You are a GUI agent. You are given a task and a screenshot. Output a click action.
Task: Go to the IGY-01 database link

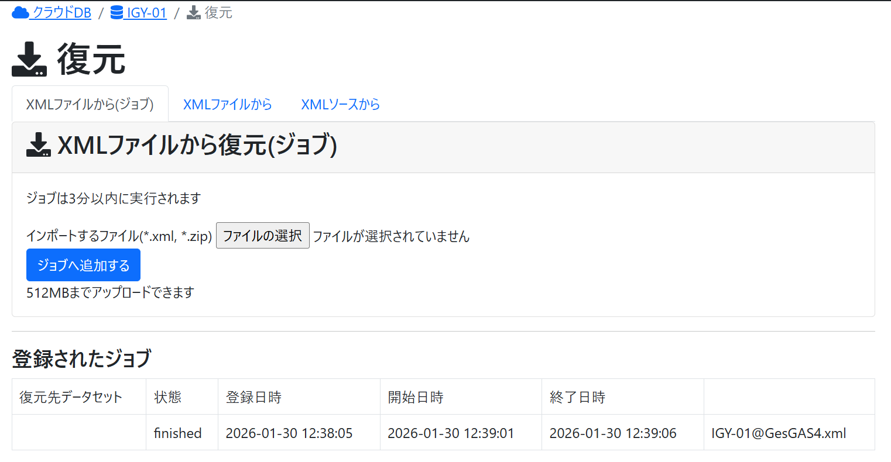pyautogui.click(x=146, y=12)
